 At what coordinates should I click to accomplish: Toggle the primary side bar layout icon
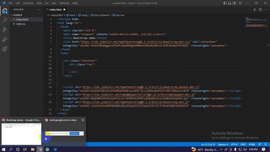tap(225, 3)
